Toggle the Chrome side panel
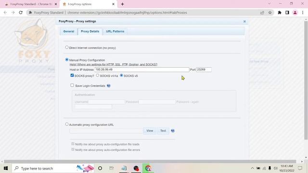 pos(287,12)
